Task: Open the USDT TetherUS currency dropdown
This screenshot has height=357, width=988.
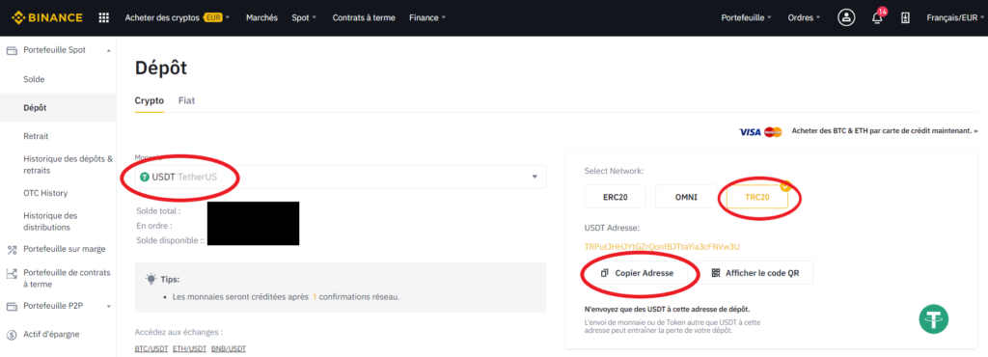Action: (x=341, y=177)
